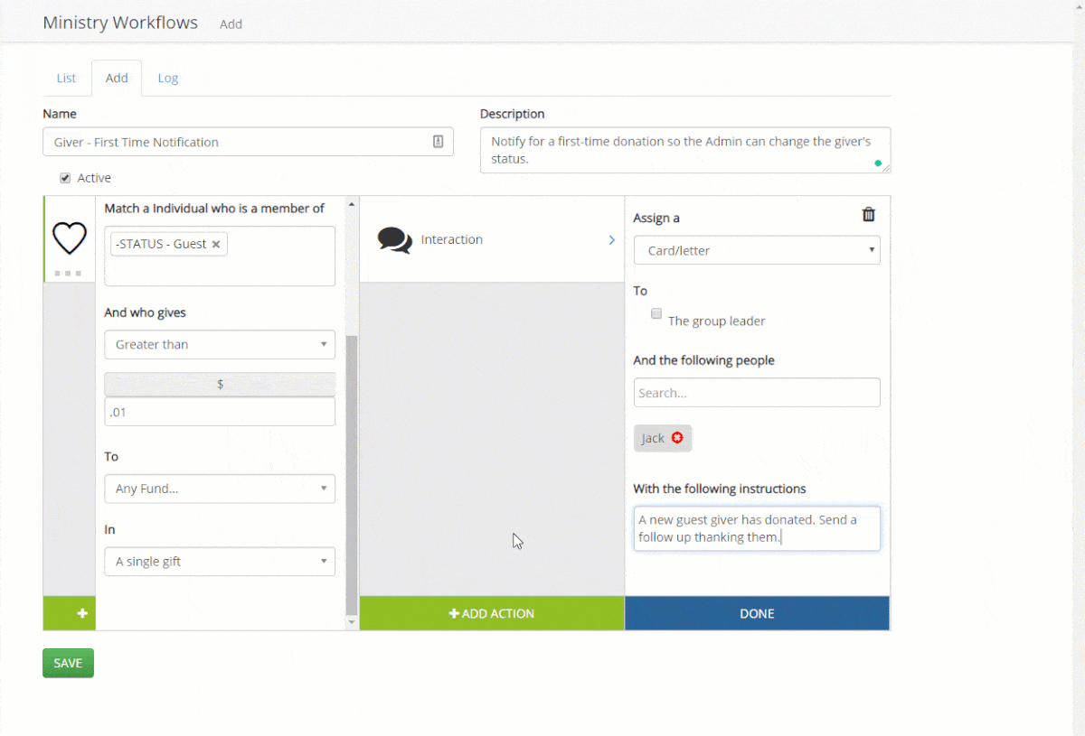Image resolution: width=1085 pixels, height=736 pixels.
Task: Switch to the List tab
Action: [x=67, y=79]
